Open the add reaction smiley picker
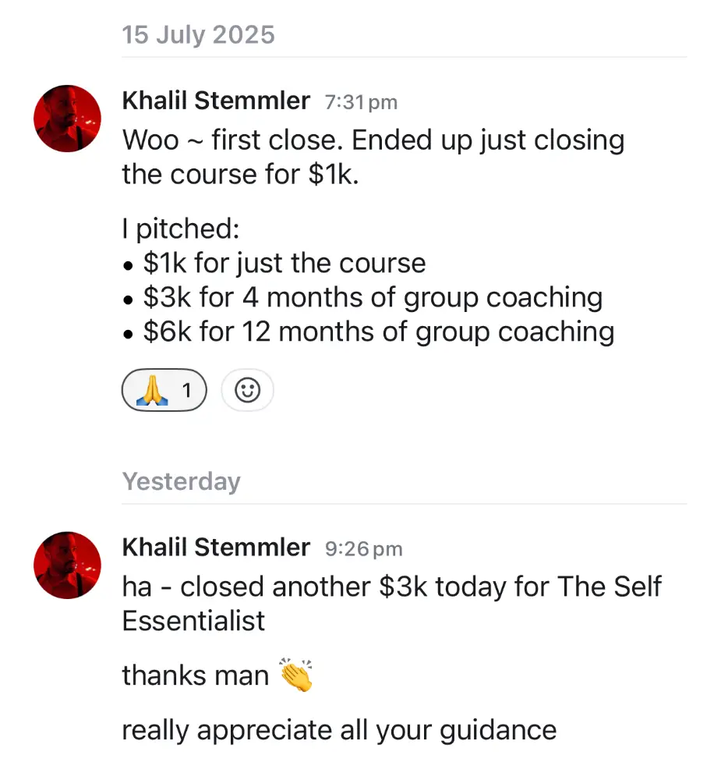This screenshot has height=780, width=721. [x=247, y=390]
